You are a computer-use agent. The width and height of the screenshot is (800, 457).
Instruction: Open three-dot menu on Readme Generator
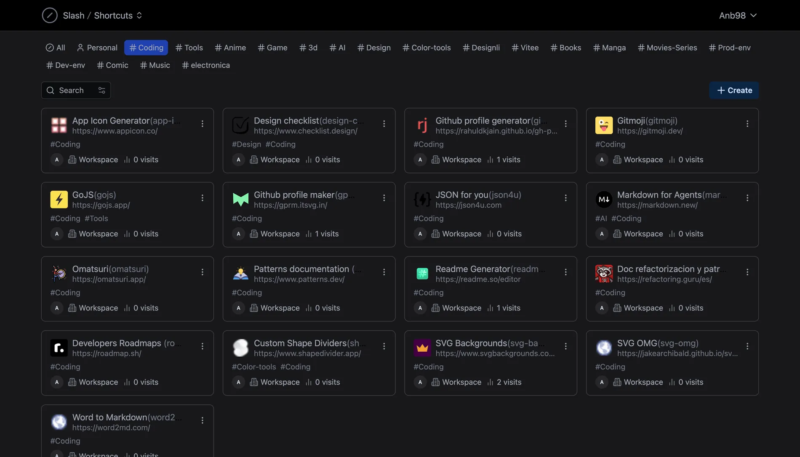[566, 272]
